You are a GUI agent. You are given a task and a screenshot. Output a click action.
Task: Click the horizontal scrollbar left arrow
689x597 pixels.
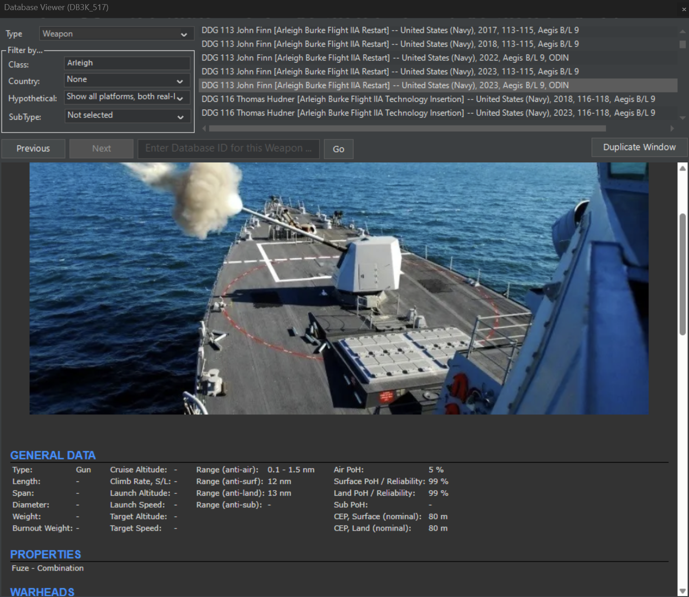[204, 128]
